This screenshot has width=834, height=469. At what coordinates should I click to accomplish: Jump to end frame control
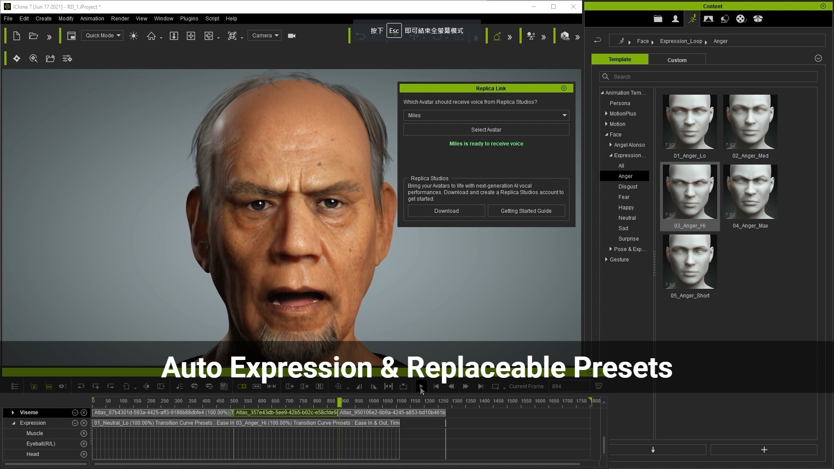[x=480, y=386]
